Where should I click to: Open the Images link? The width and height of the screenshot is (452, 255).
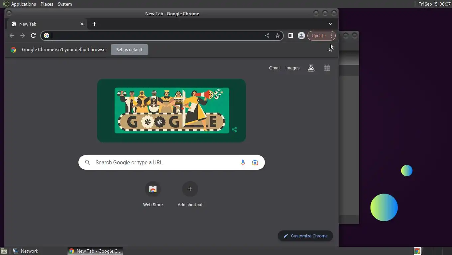tap(292, 68)
